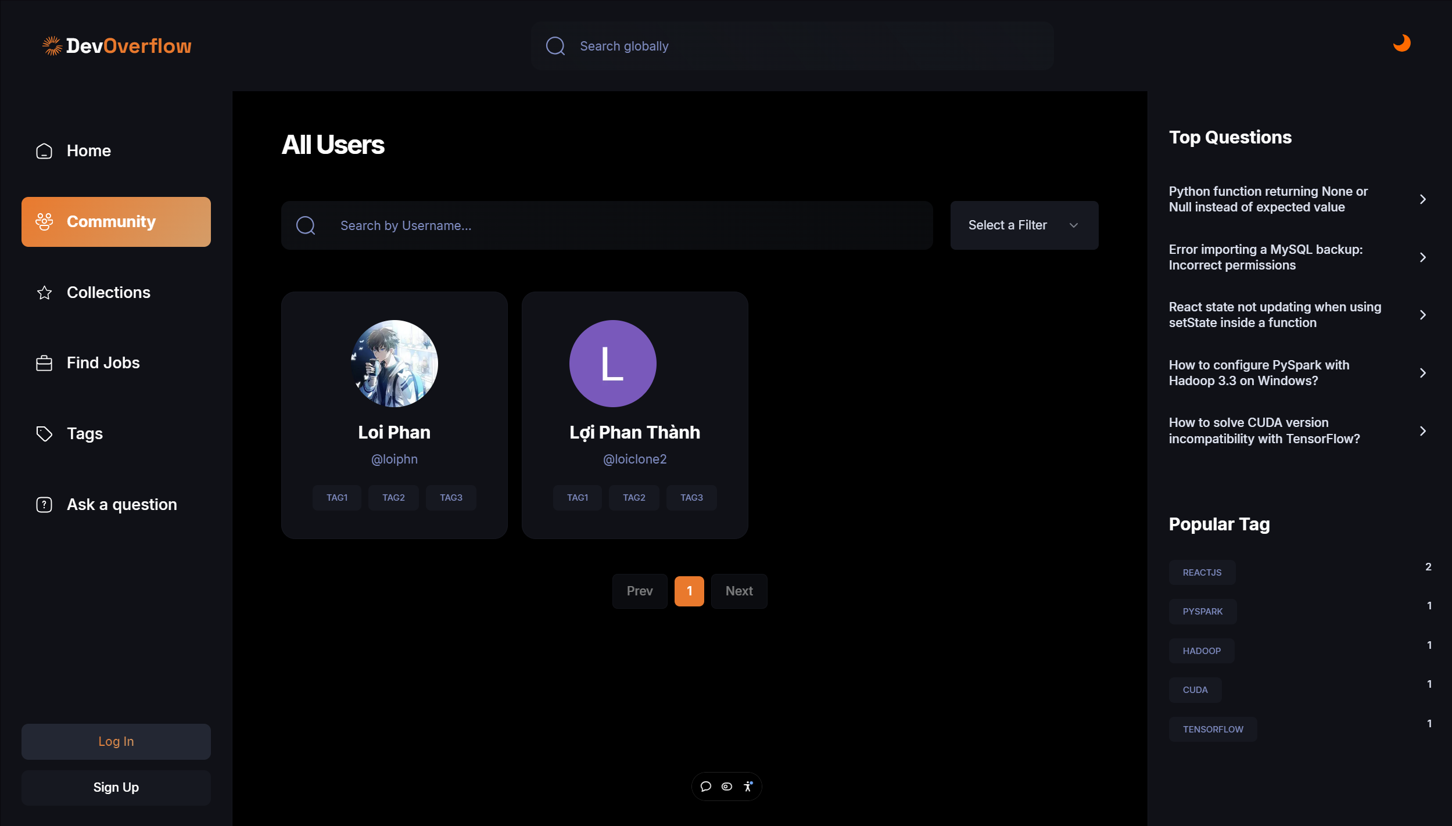
Task: Click the Home sidebar icon
Action: pos(44,151)
